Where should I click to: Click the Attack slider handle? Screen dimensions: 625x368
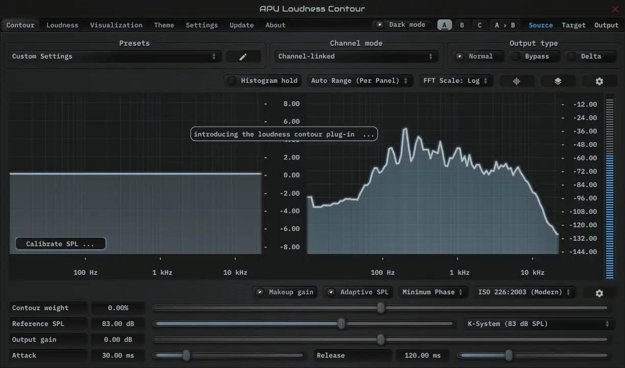(187, 355)
